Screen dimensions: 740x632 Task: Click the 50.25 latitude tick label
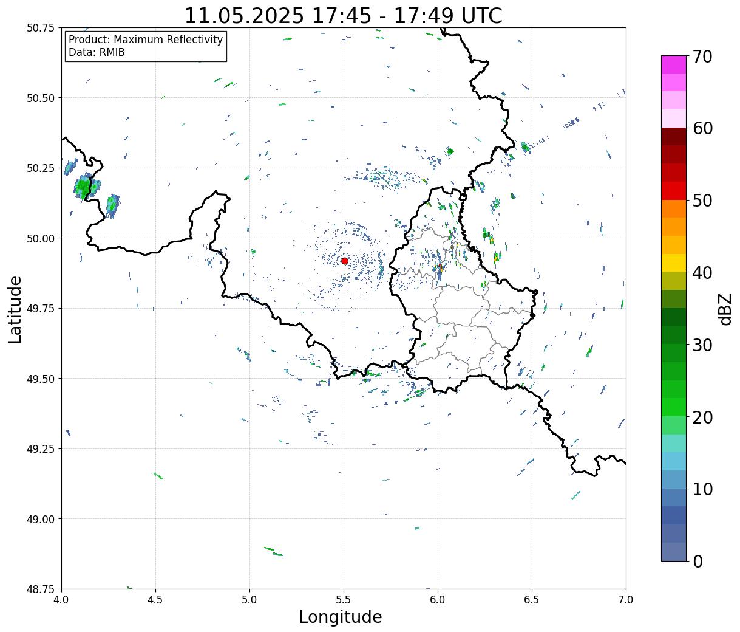[x=41, y=168]
